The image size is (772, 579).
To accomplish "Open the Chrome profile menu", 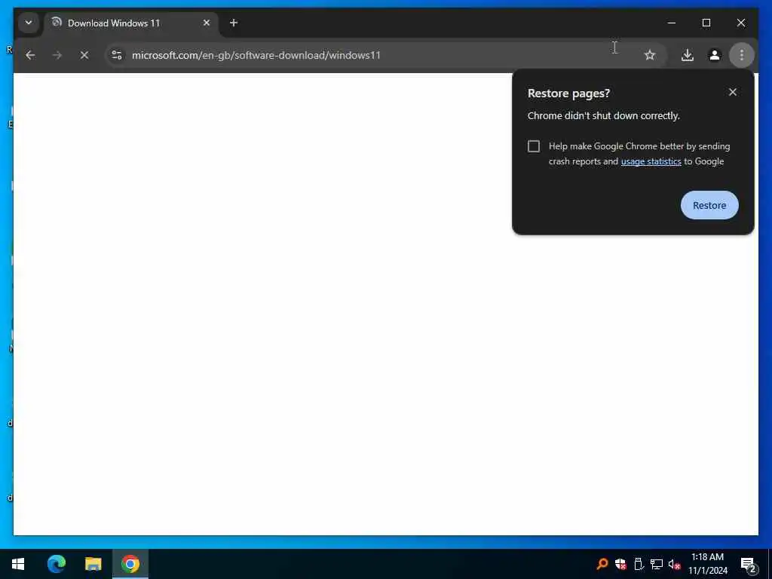I will [715, 55].
